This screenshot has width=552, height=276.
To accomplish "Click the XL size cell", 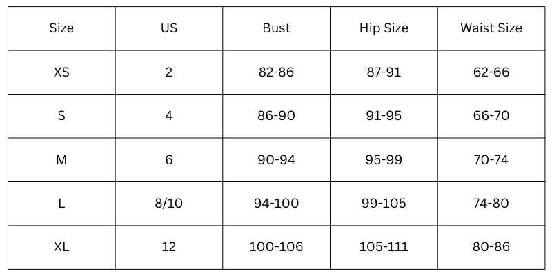I will click(61, 247).
